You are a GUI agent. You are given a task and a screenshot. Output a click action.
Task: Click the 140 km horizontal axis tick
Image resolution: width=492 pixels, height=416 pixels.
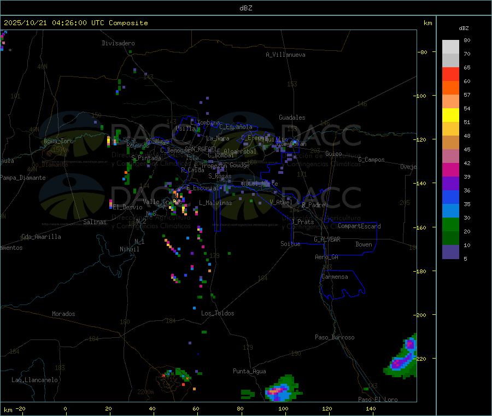pyautogui.click(x=371, y=409)
